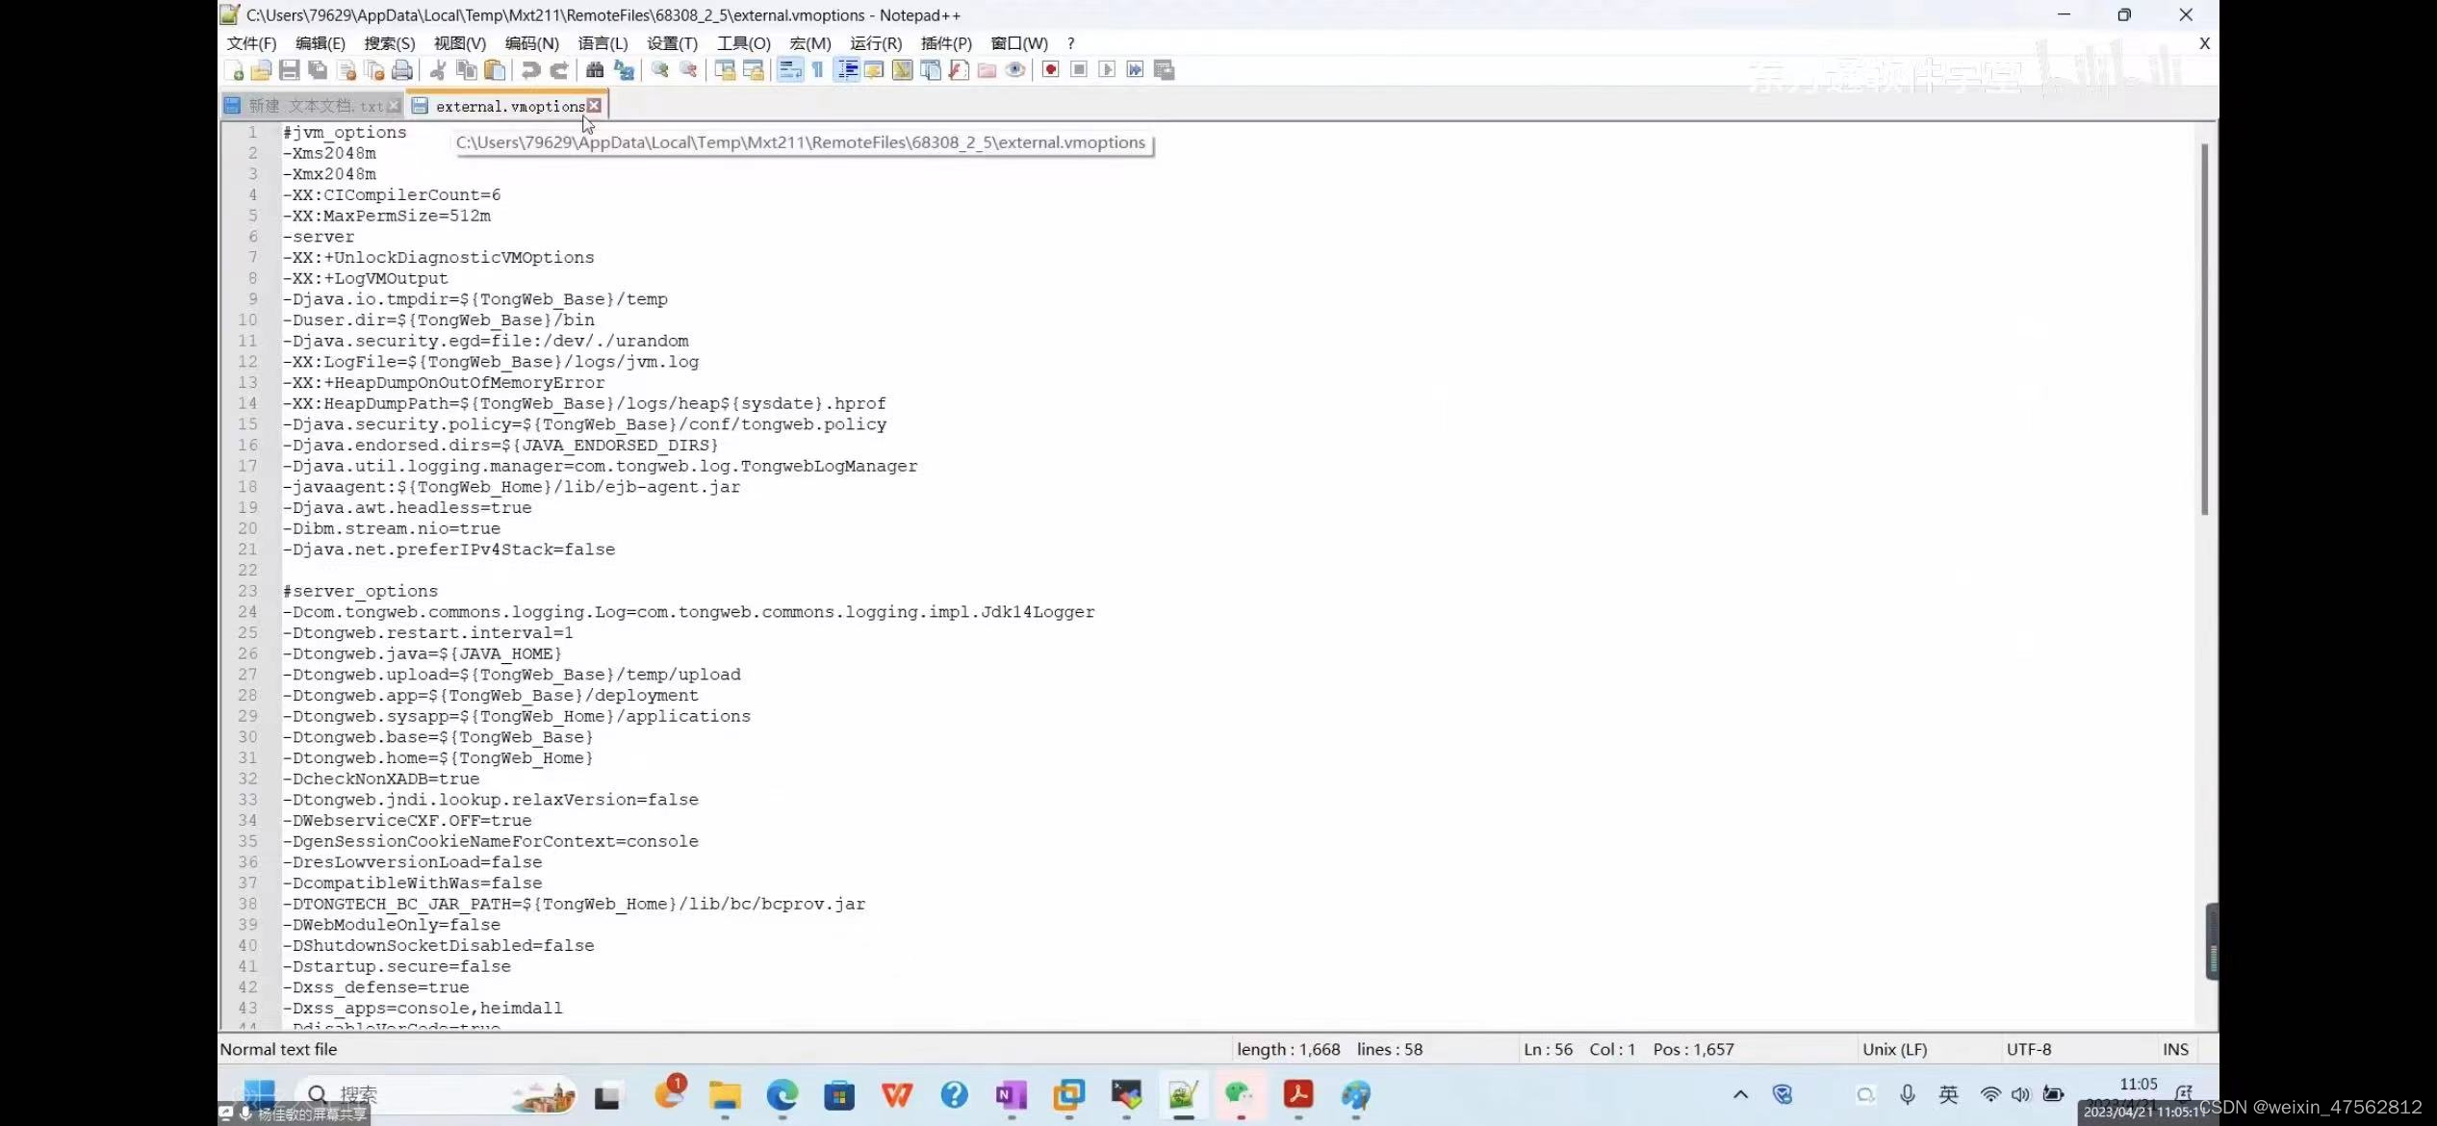Expand hidden system tray icons chevron

(1740, 1094)
